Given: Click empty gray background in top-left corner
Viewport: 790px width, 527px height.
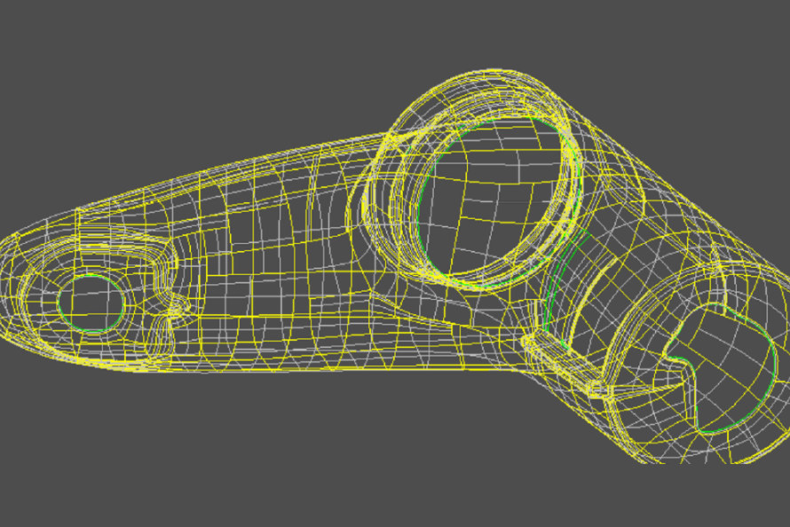Looking at the screenshot, I should tap(53, 44).
